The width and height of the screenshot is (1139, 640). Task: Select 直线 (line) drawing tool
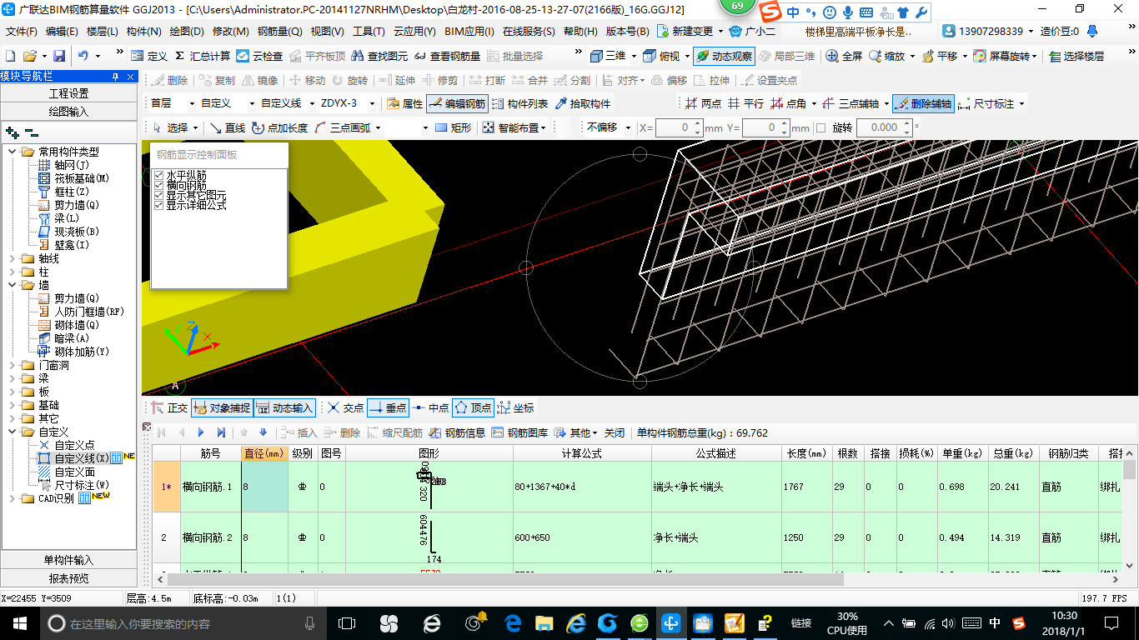click(x=227, y=127)
